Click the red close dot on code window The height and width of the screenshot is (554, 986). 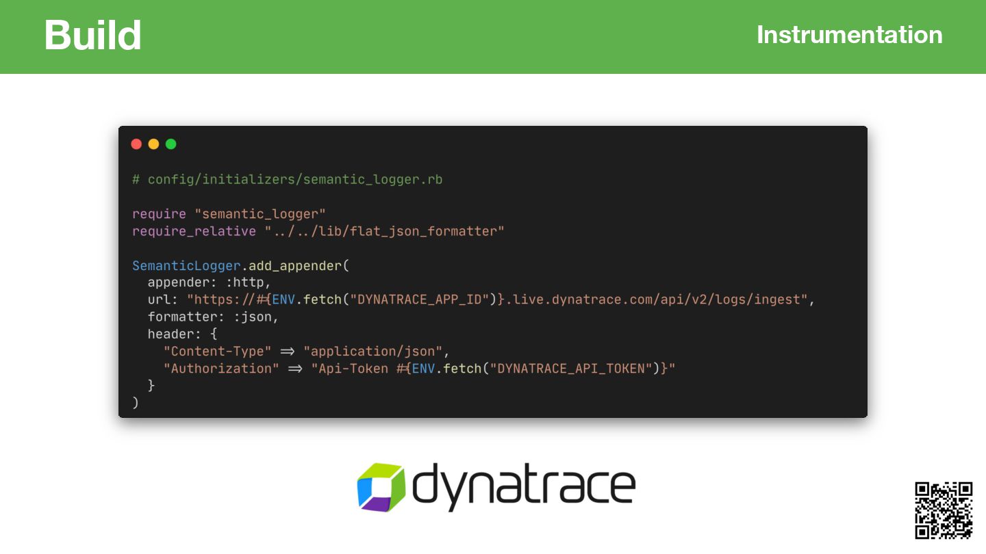click(x=136, y=144)
